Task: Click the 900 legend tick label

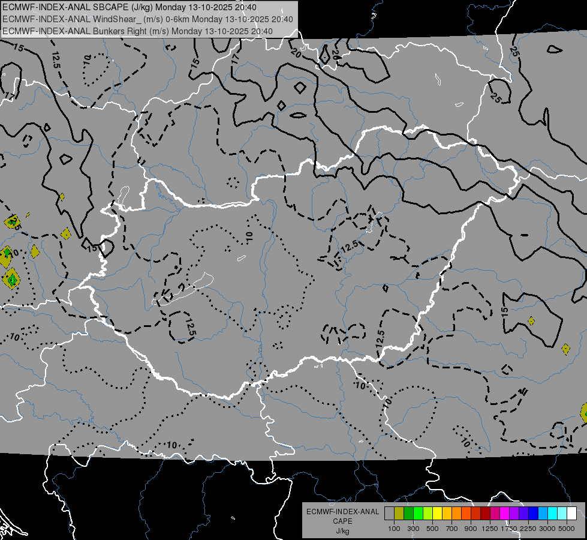Action: click(x=471, y=529)
